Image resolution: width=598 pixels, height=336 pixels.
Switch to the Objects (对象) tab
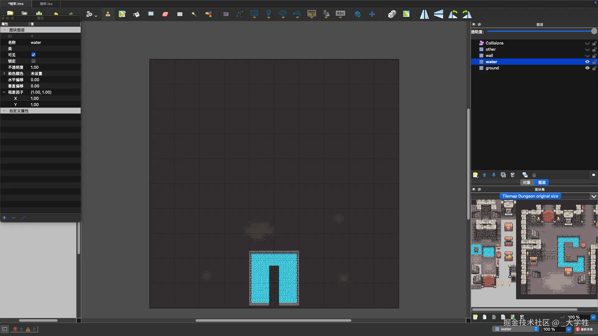(x=526, y=183)
